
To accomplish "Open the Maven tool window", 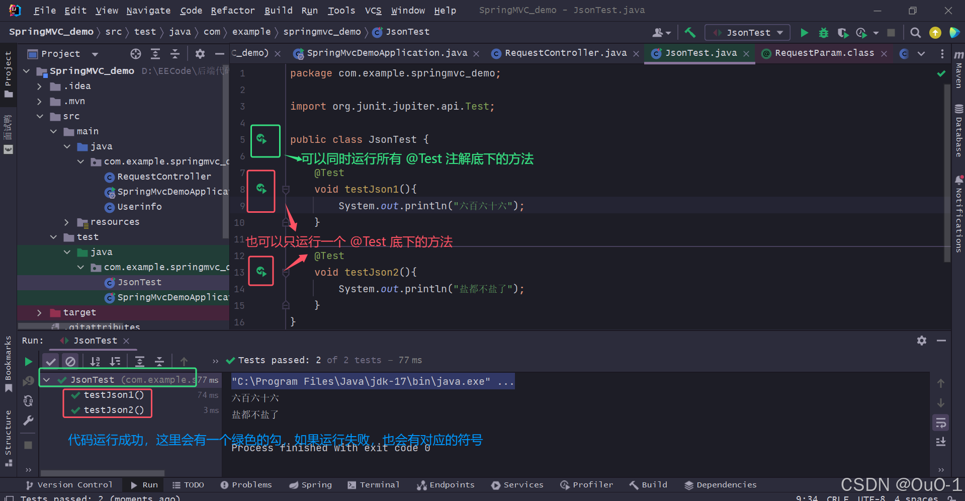I will click(x=958, y=75).
